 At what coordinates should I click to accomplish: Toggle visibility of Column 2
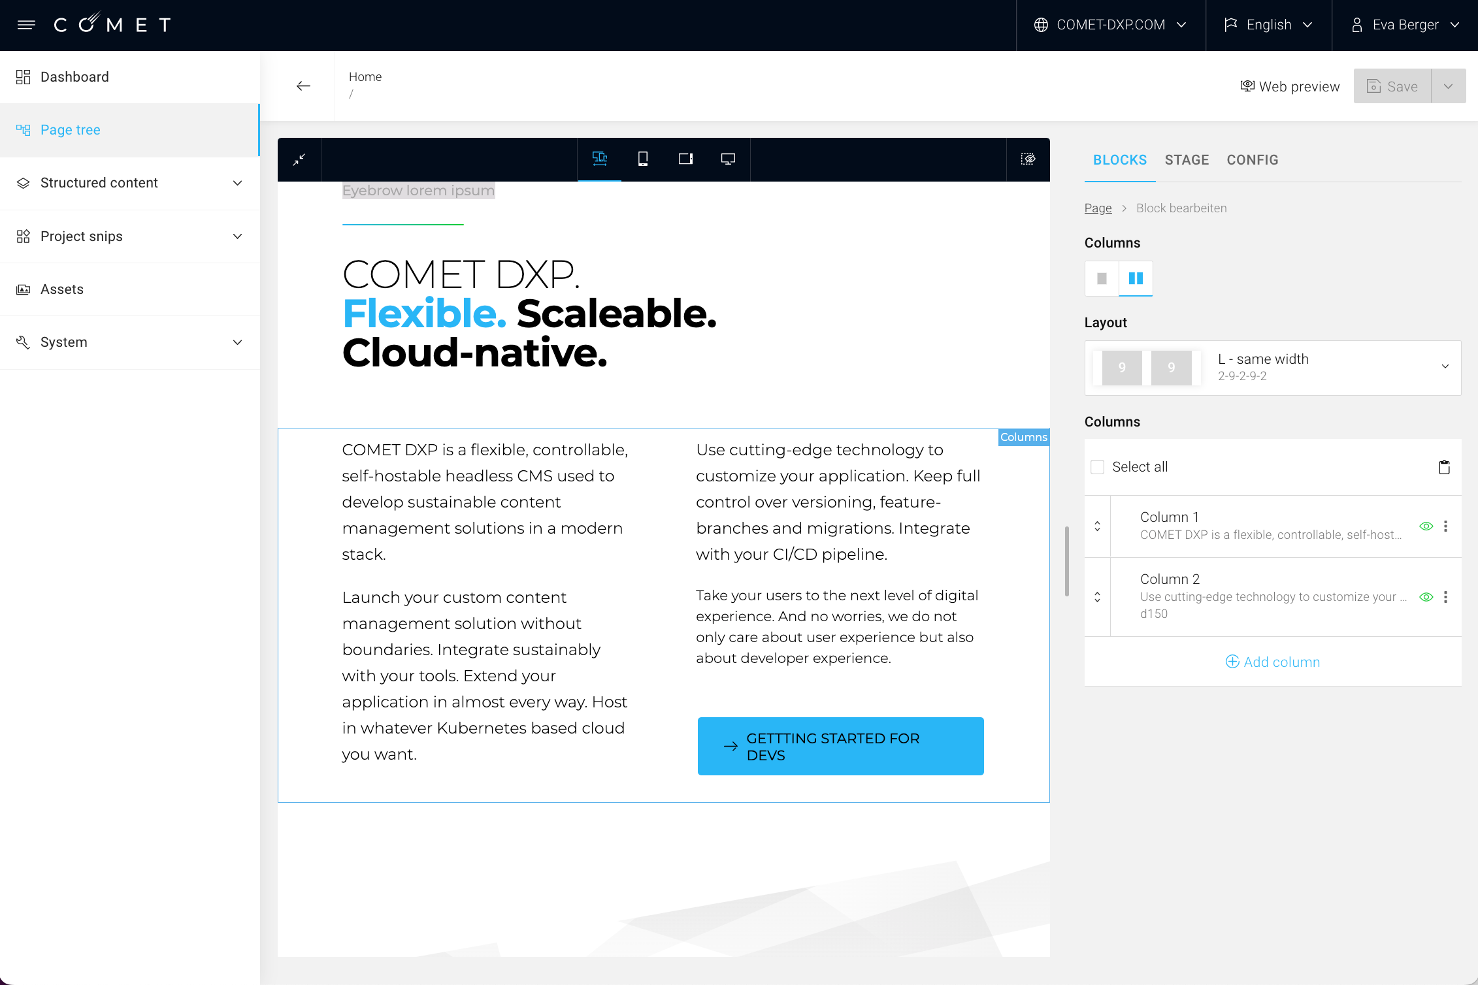point(1426,597)
